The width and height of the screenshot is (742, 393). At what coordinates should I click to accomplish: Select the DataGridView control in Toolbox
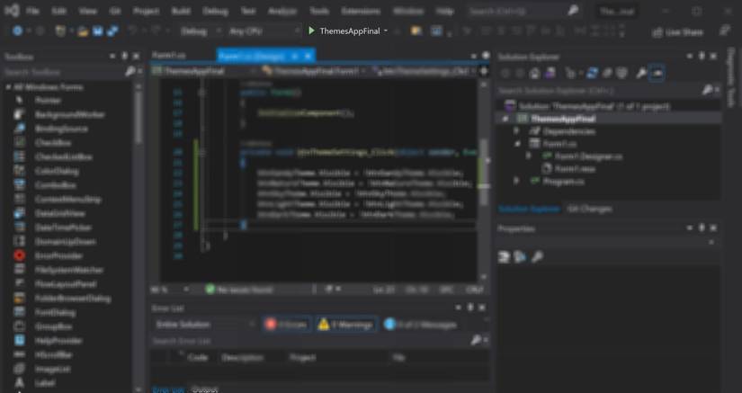click(x=59, y=213)
